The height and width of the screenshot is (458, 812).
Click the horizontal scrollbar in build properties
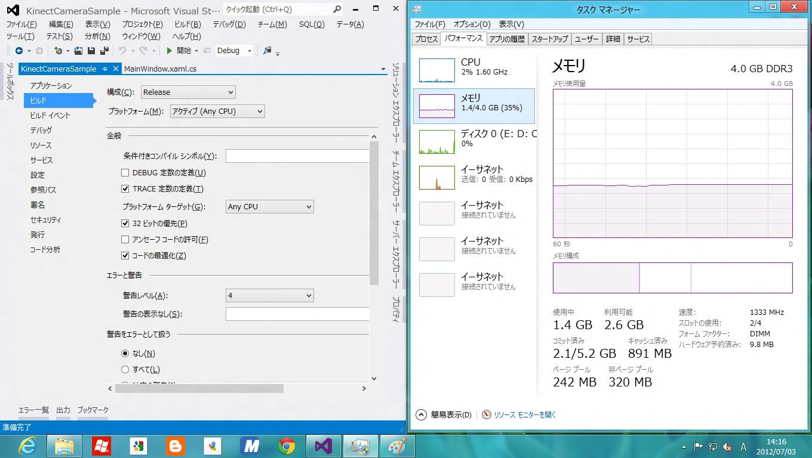tap(199, 388)
